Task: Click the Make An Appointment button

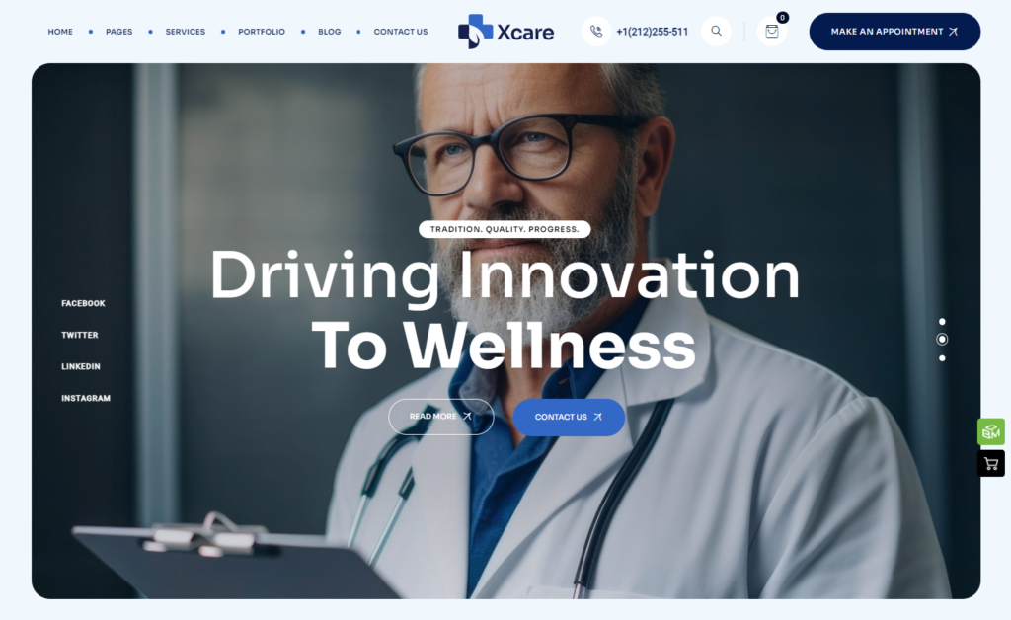Action: 894,32
